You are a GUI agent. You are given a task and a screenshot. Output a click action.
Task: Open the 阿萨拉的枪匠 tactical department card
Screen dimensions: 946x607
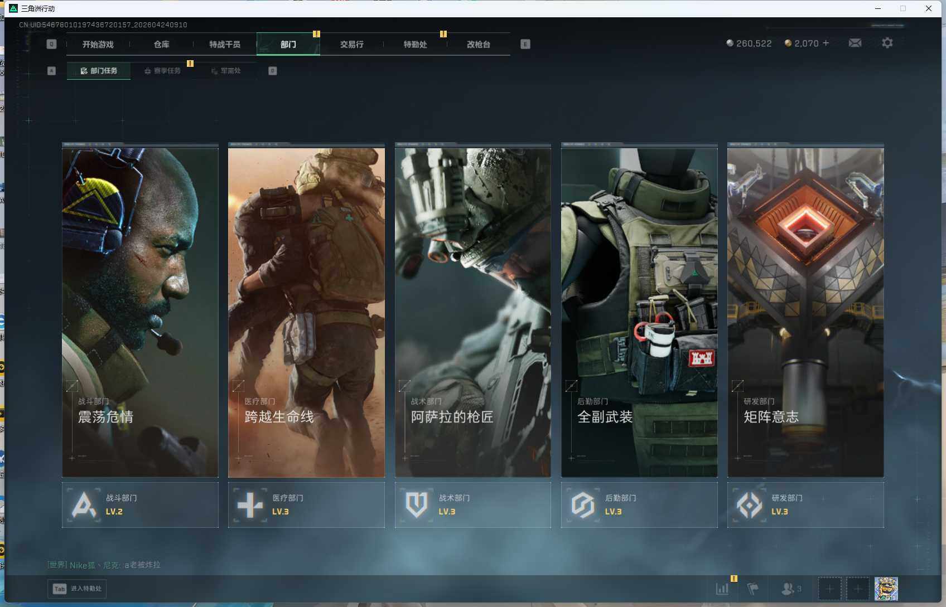point(472,312)
